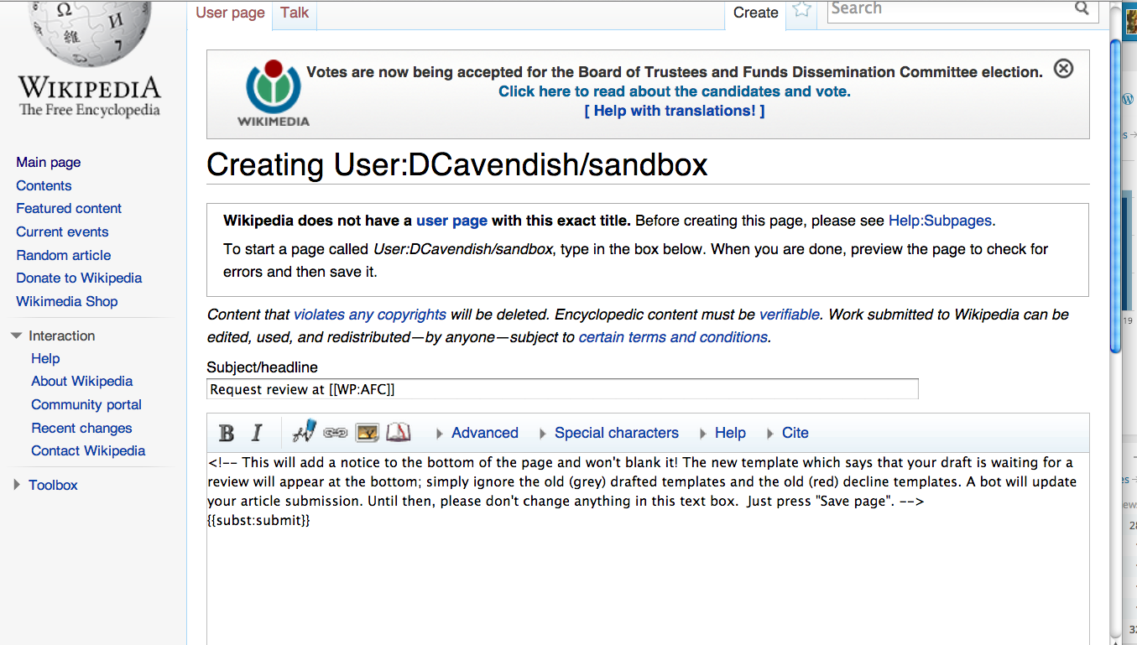Open Community portal link
Image resolution: width=1137 pixels, height=645 pixels.
(86, 404)
